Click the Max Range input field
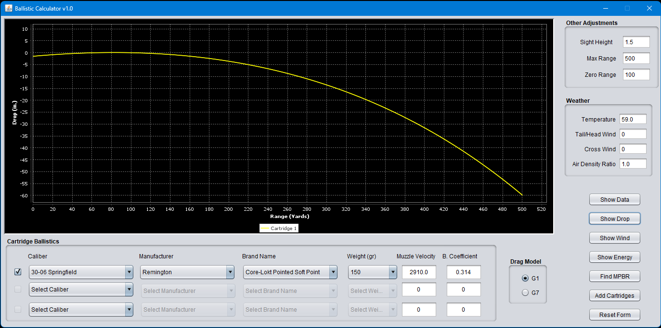Image resolution: width=661 pixels, height=328 pixels. (636, 58)
